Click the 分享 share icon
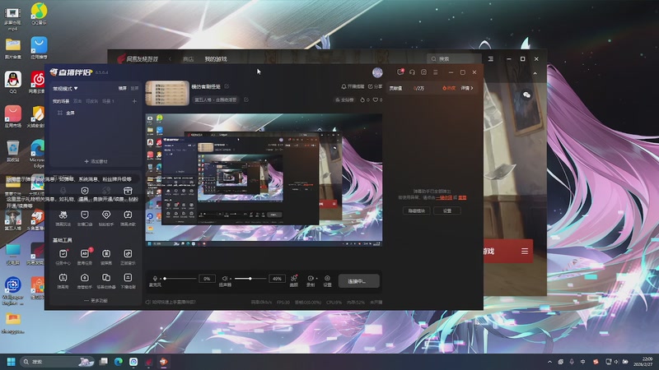 click(x=375, y=86)
